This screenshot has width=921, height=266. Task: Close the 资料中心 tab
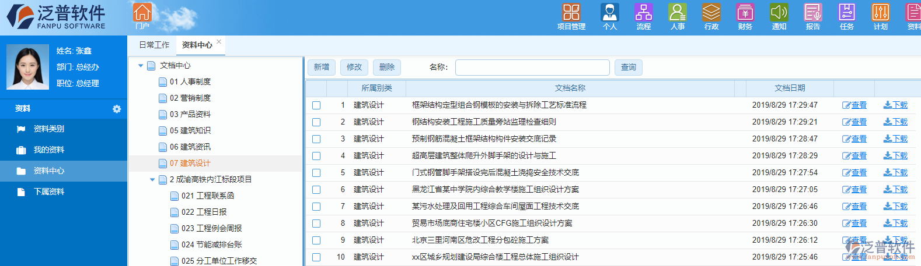[x=219, y=41]
